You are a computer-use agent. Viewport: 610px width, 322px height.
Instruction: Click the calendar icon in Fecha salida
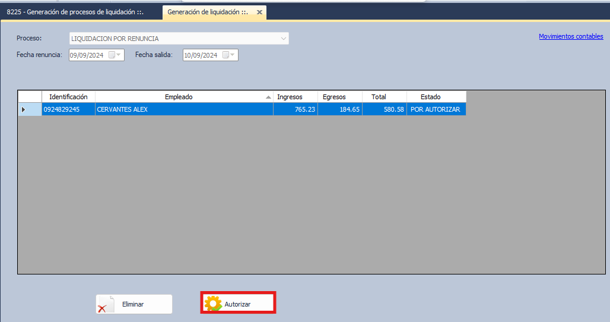click(x=225, y=55)
